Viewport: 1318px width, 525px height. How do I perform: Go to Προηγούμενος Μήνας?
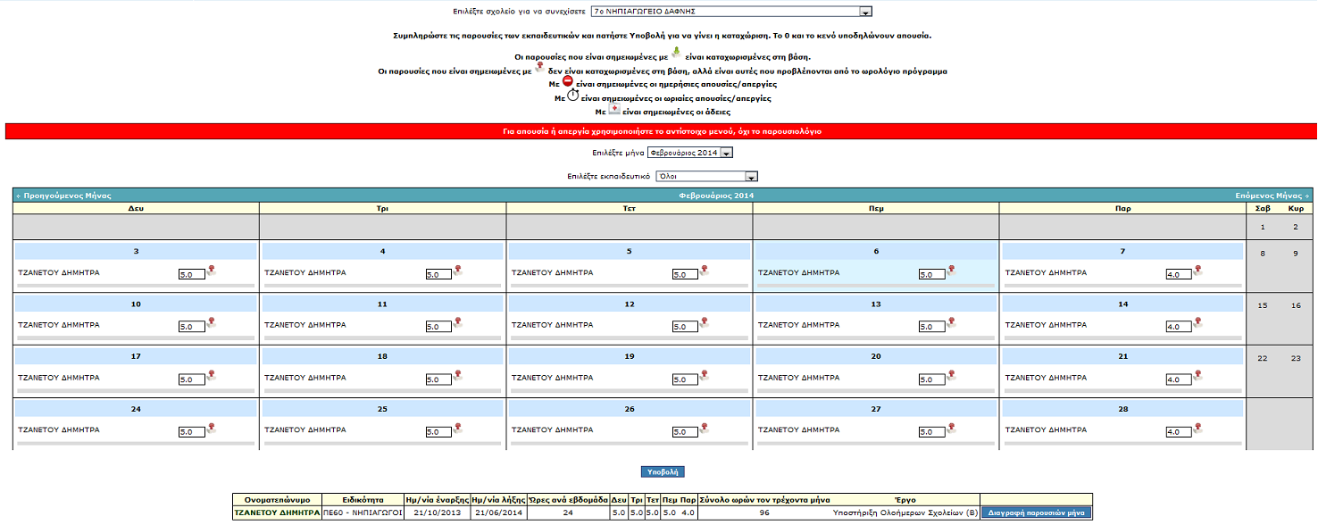[x=63, y=195]
